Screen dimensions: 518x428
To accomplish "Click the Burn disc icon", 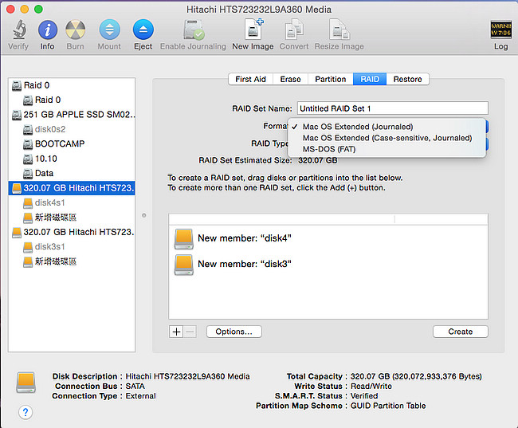I will pos(76,29).
